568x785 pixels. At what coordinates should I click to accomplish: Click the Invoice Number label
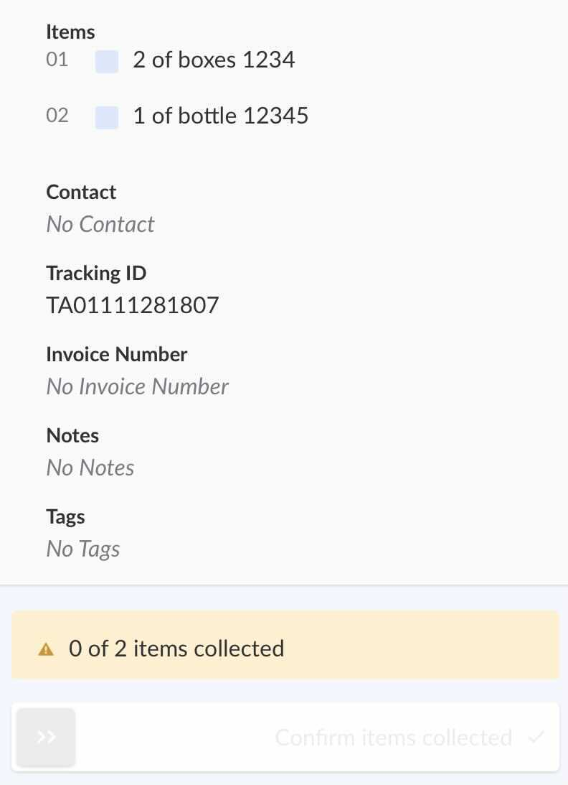pos(117,354)
